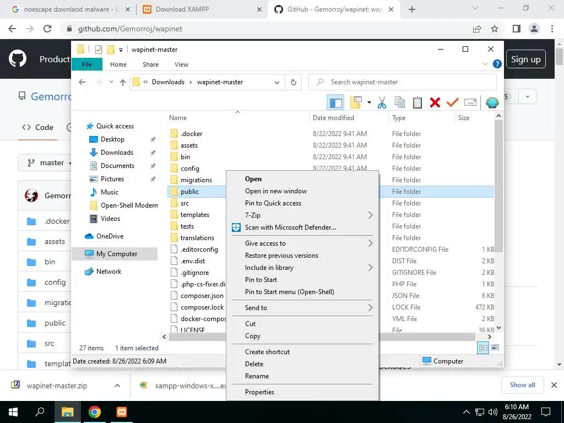
Task: Click Show all downloads button
Action: click(x=522, y=385)
